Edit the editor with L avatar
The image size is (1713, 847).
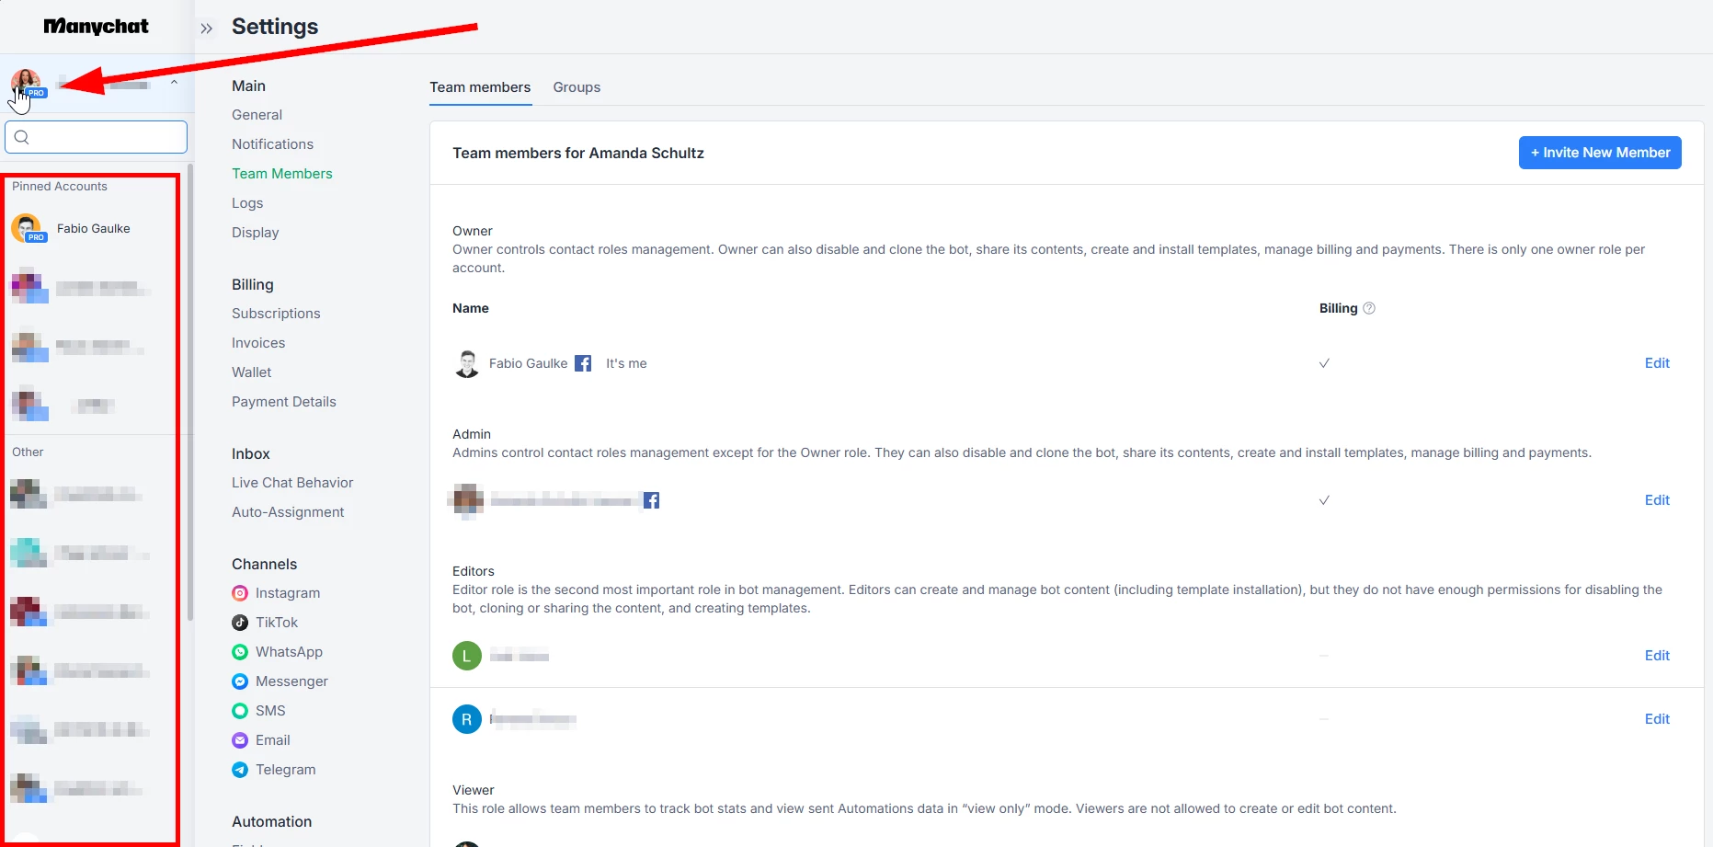tap(1657, 656)
